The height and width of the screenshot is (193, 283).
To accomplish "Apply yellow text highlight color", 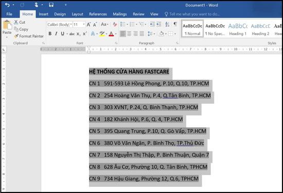I will pos(102,33).
